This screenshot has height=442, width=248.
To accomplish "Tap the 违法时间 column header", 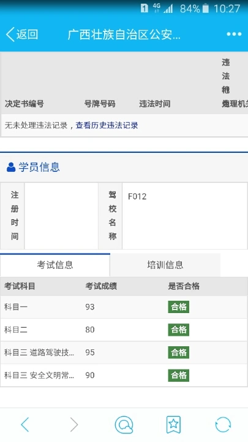I will [x=155, y=104].
